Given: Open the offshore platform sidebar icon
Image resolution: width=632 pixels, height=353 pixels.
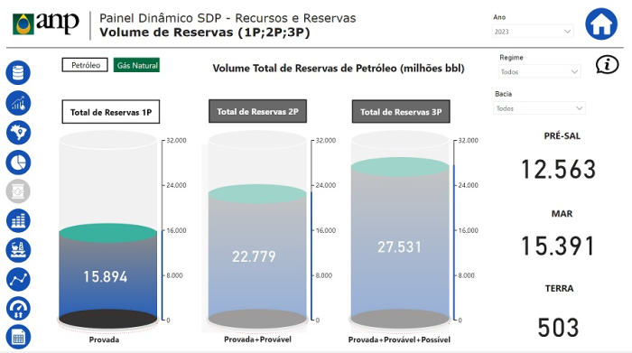Looking at the screenshot, I should pos(18,250).
